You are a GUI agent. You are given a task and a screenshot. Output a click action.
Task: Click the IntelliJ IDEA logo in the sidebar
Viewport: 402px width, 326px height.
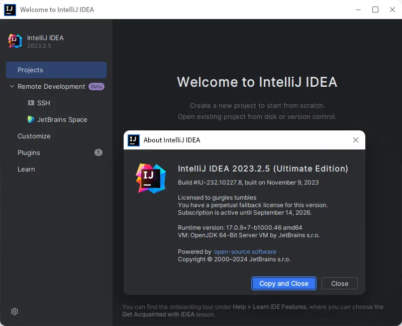pyautogui.click(x=15, y=41)
